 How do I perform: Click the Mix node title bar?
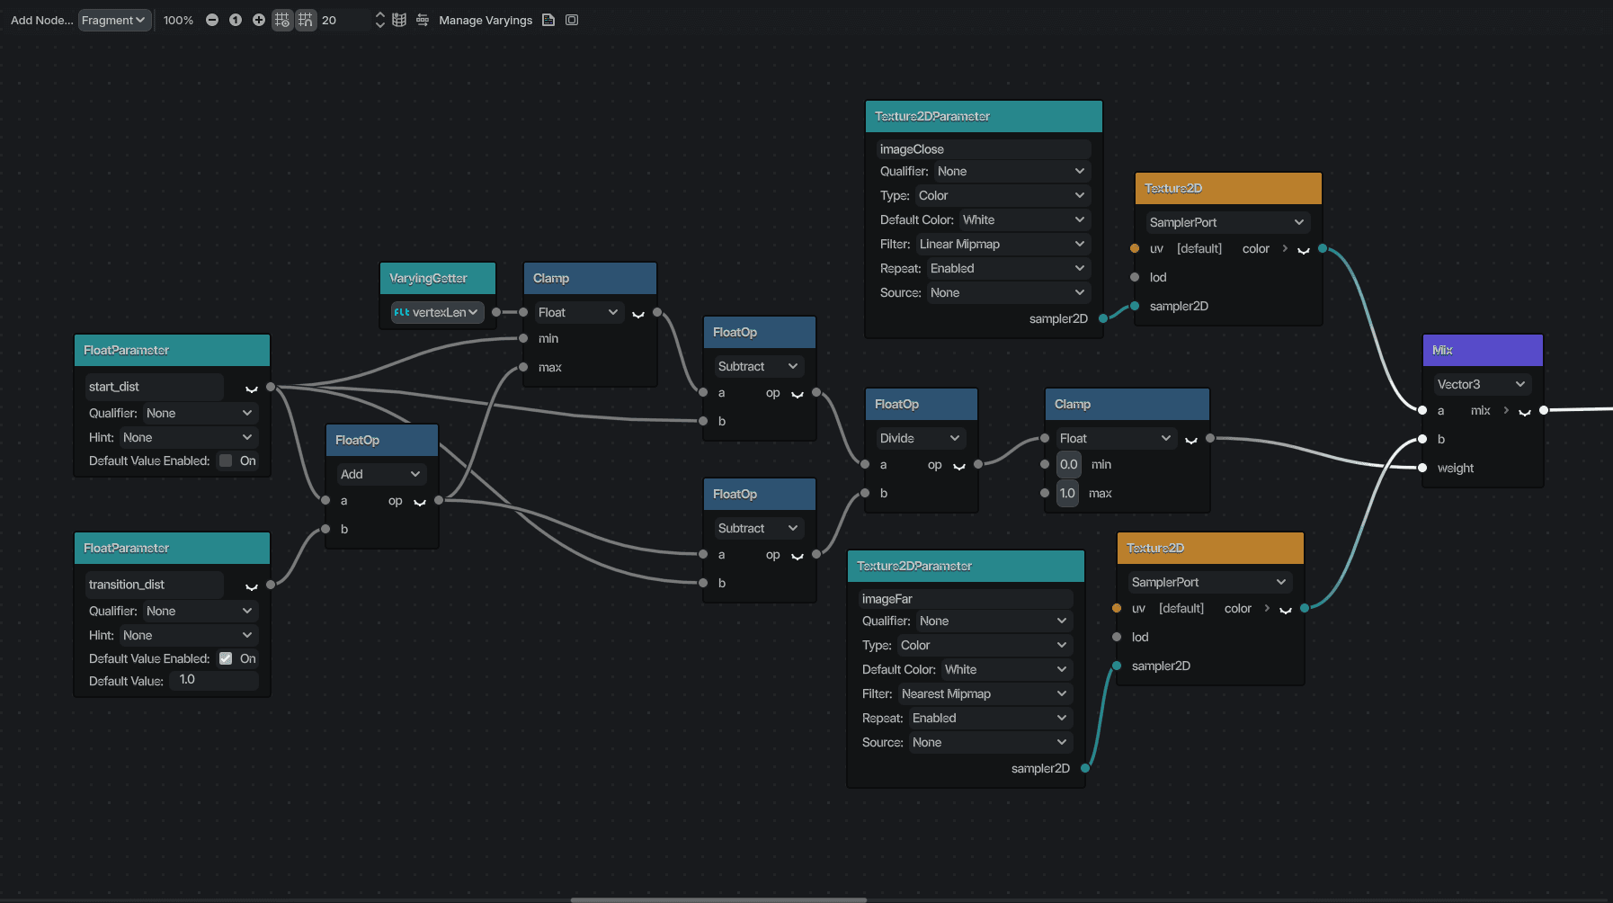tap(1483, 350)
